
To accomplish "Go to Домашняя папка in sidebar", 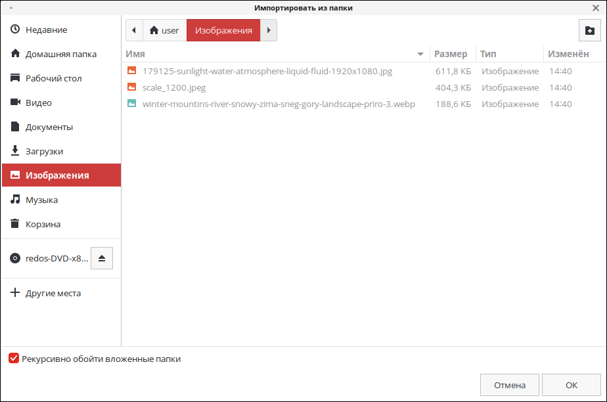I will pyautogui.click(x=60, y=54).
